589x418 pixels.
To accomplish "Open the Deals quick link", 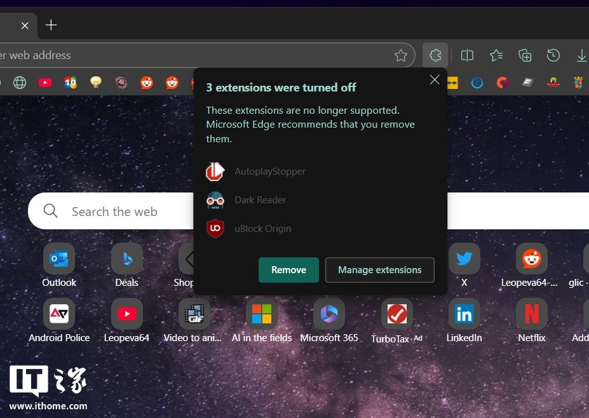I will (126, 266).
